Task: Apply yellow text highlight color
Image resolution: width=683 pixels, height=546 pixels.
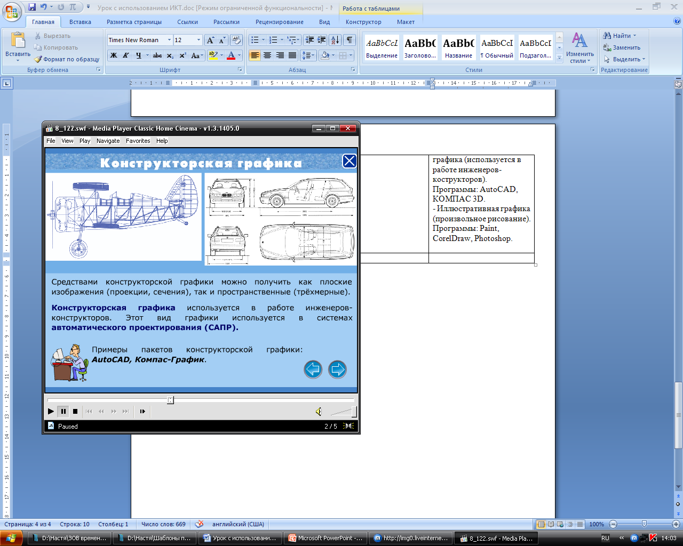Action: coord(213,55)
